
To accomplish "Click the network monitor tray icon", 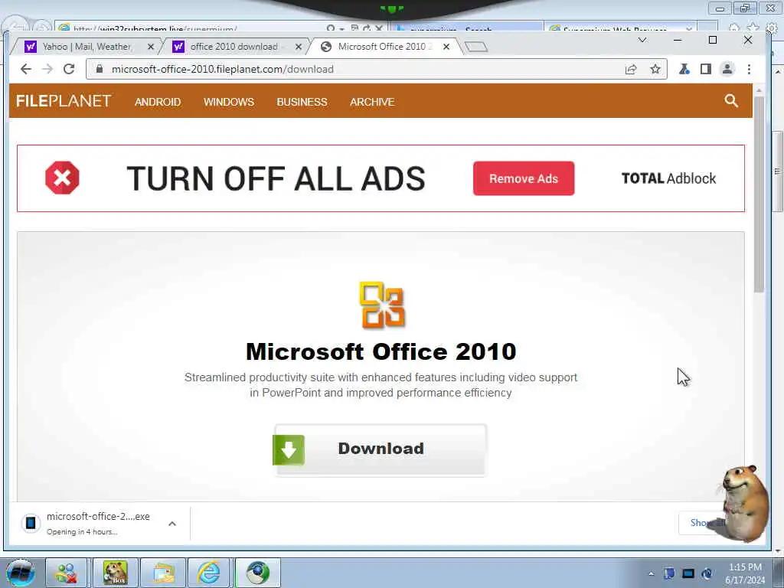I will pyautogui.click(x=688, y=573).
